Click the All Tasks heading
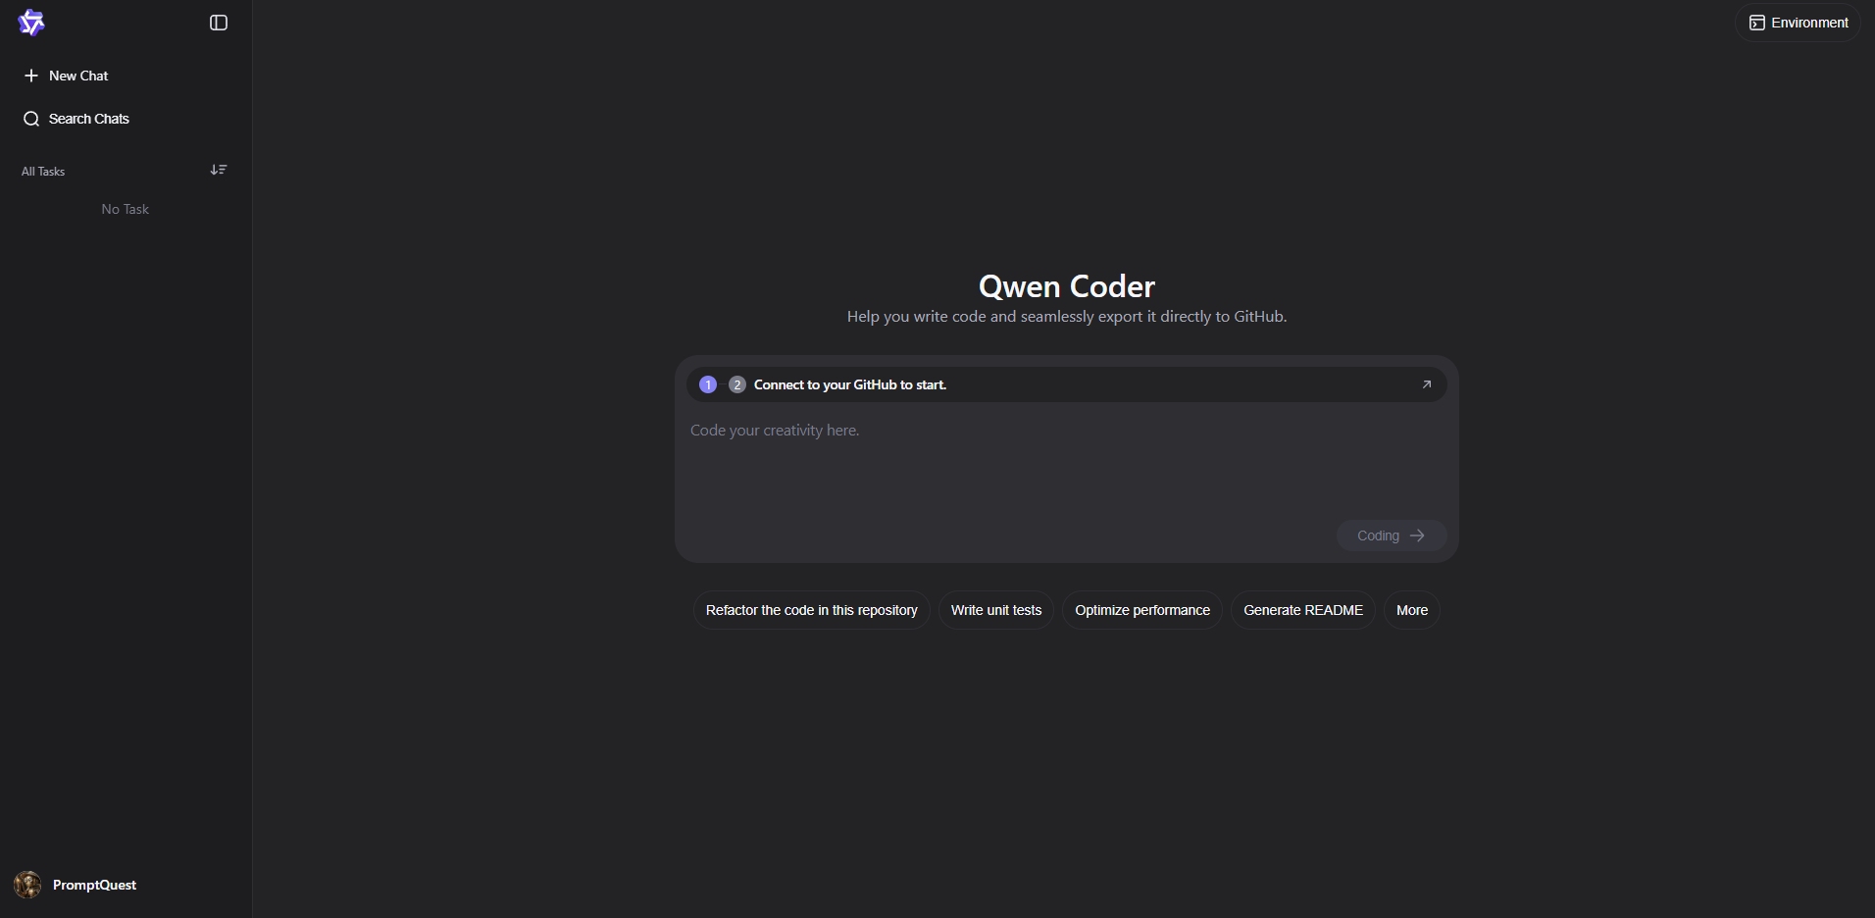Viewport: 1875px width, 918px height. (43, 172)
